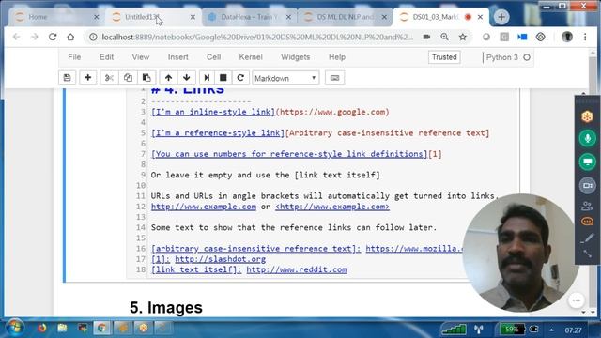Screen dimensions: 601x338
Task: Toggle microphone in recorder side panel
Action: (587, 138)
